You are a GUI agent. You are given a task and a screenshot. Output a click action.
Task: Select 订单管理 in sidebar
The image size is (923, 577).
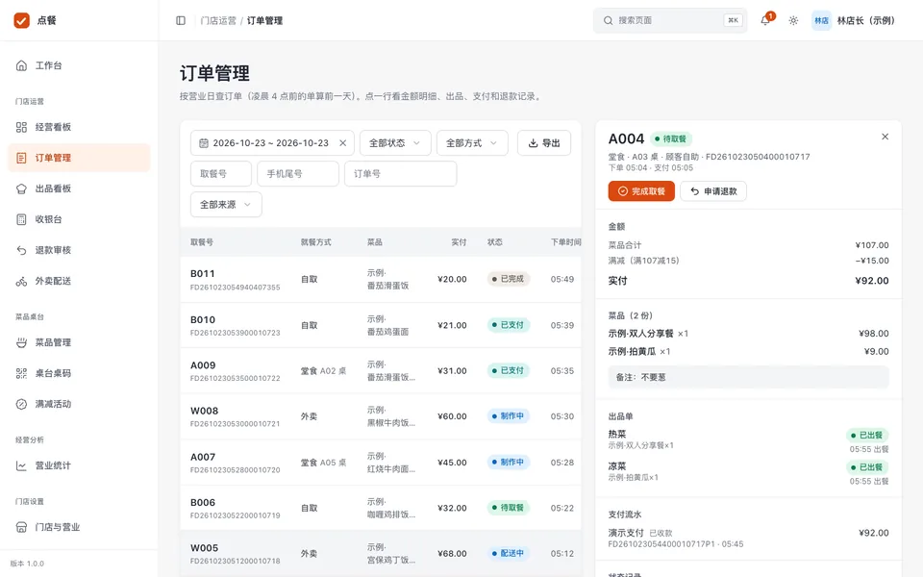click(x=79, y=158)
